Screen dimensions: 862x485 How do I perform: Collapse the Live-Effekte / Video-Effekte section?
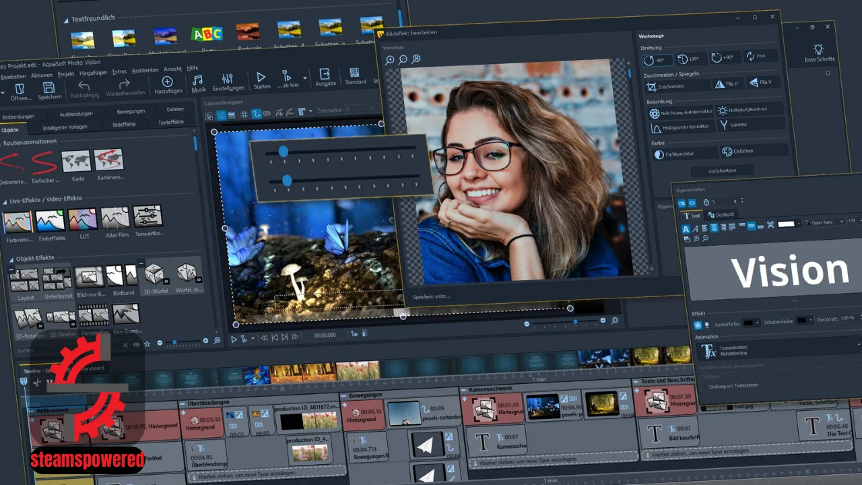coord(4,201)
